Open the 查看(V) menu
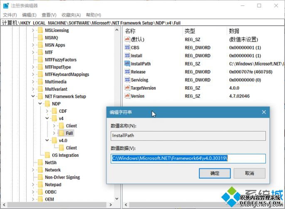 49,15
